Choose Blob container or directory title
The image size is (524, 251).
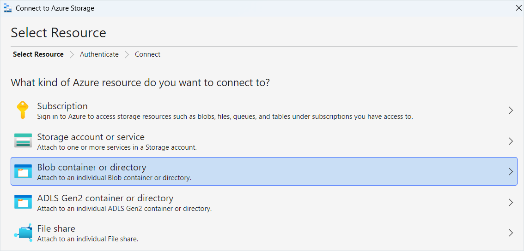[91, 167]
